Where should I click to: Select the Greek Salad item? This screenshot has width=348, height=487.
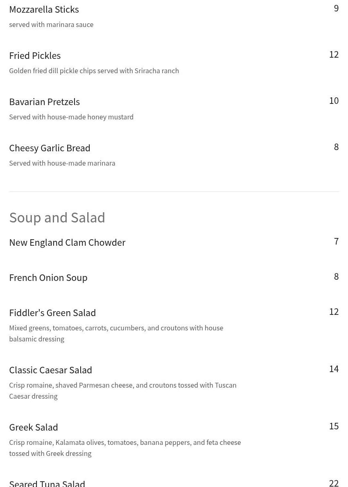tap(34, 427)
